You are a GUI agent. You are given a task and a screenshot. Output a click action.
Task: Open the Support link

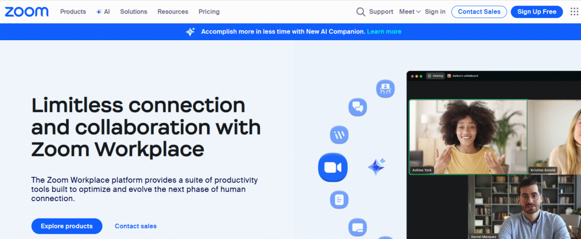pyautogui.click(x=381, y=12)
